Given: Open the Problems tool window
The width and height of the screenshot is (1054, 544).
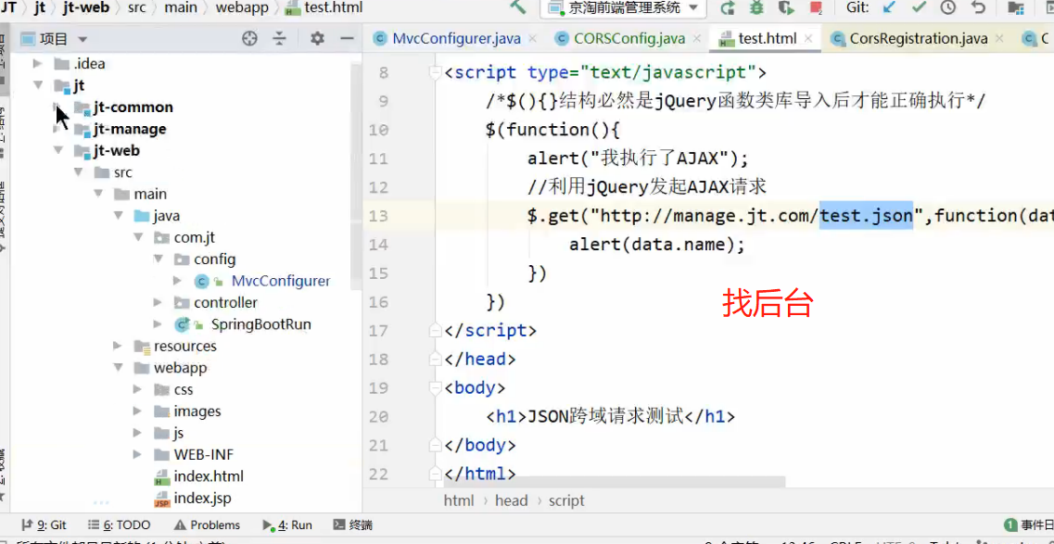Looking at the screenshot, I should (x=207, y=525).
